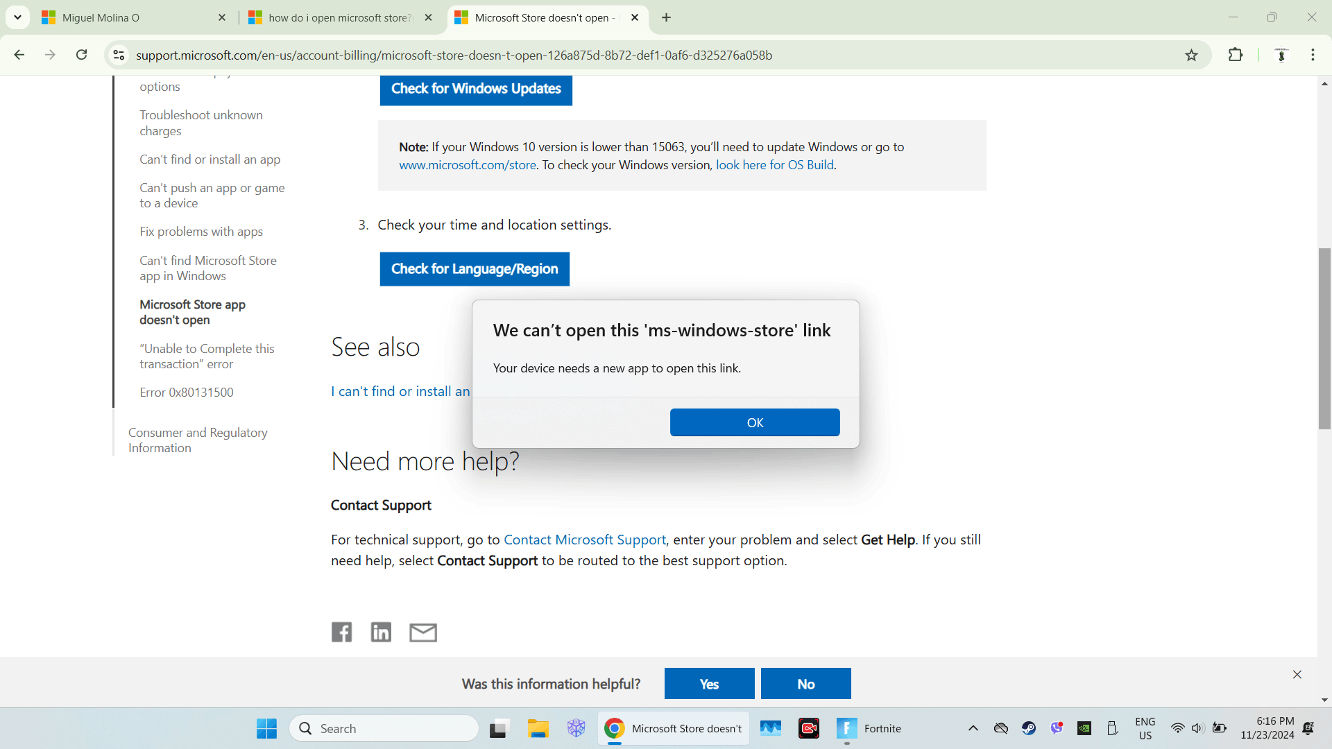Open the tab search dropdown arrow
The height and width of the screenshot is (749, 1332).
(x=17, y=17)
